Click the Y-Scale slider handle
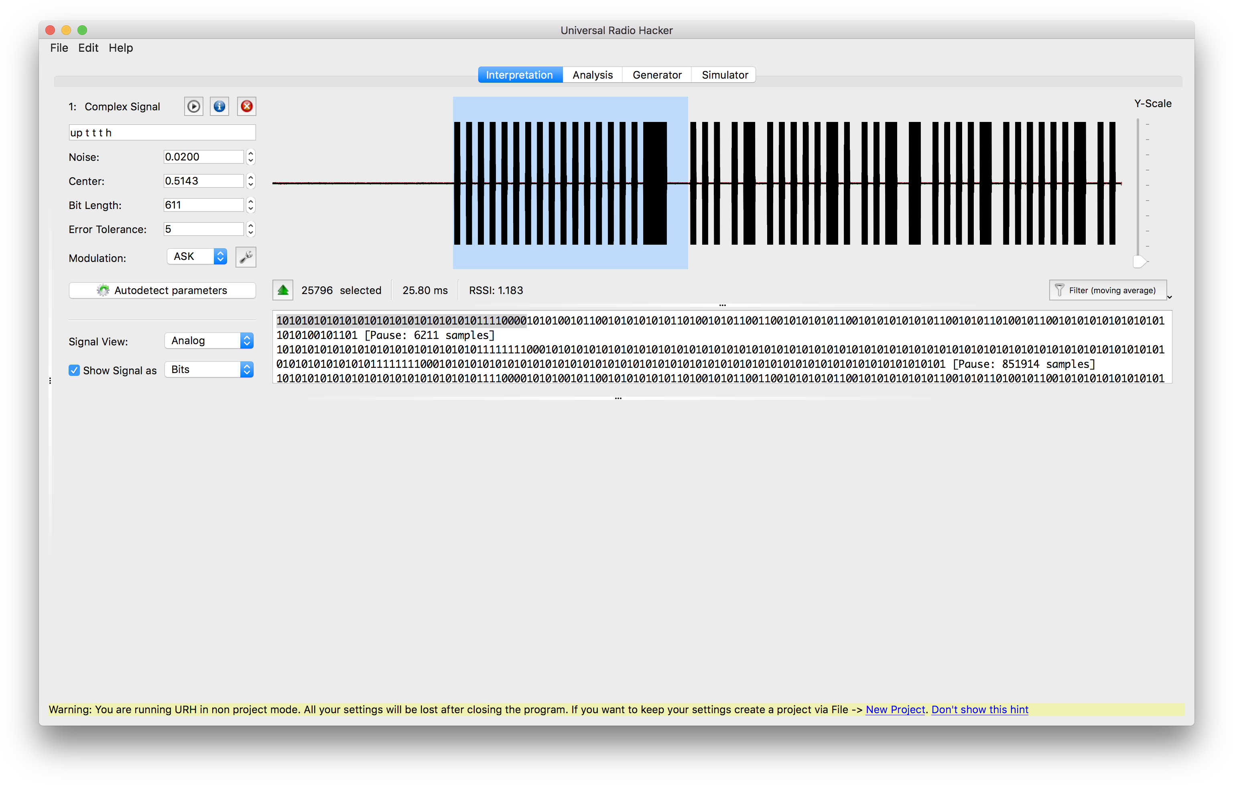 [1139, 262]
